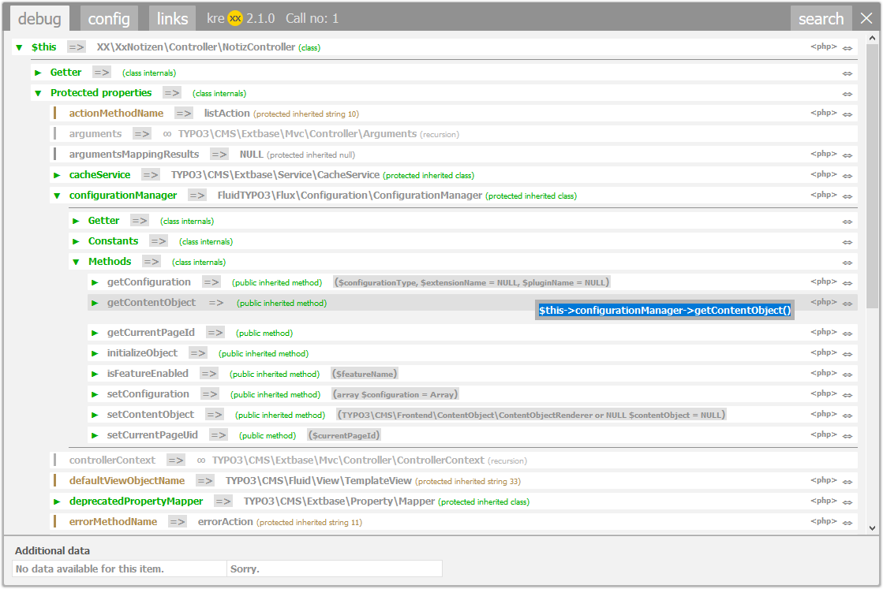Expand the initializeObject method
This screenshot has width=883, height=589.
(x=95, y=354)
